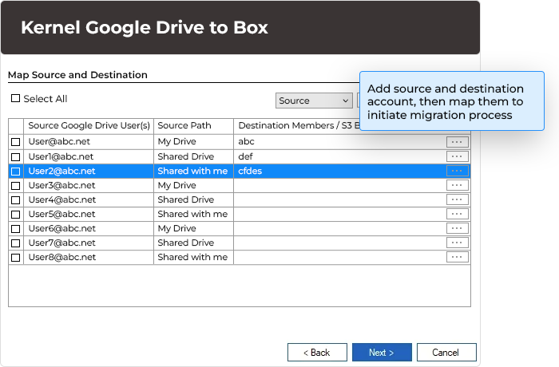Click the destination value cfdes
This screenshot has height=367, width=559.
click(250, 171)
